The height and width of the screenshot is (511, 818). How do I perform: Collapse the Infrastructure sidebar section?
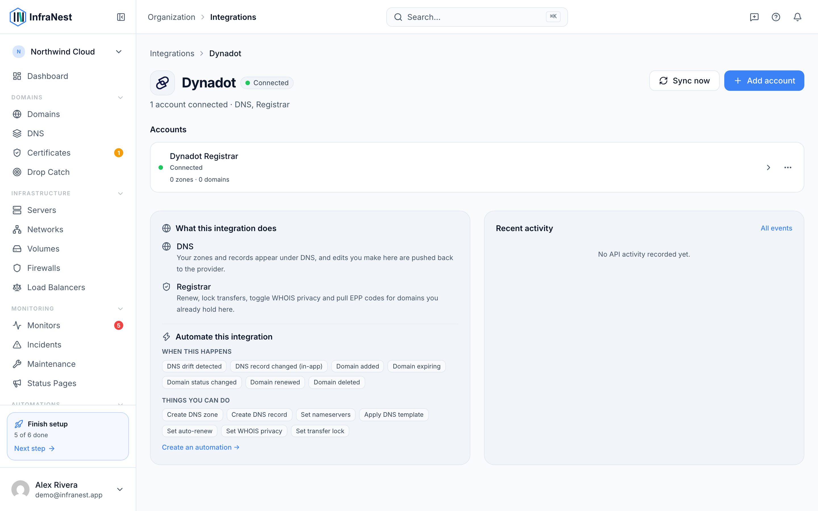tap(120, 193)
